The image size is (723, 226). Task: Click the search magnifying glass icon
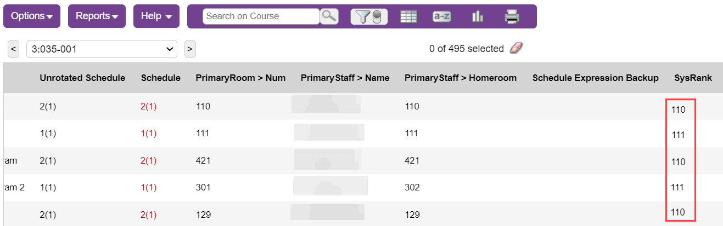pyautogui.click(x=329, y=16)
